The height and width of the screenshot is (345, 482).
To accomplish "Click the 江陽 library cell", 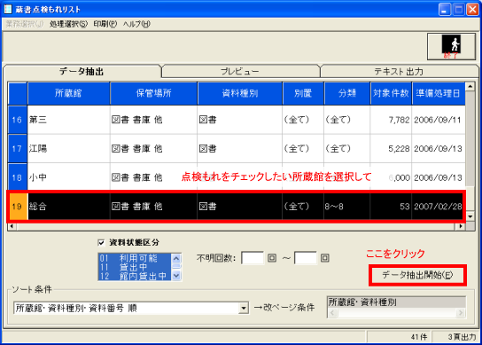I will click(68, 149).
